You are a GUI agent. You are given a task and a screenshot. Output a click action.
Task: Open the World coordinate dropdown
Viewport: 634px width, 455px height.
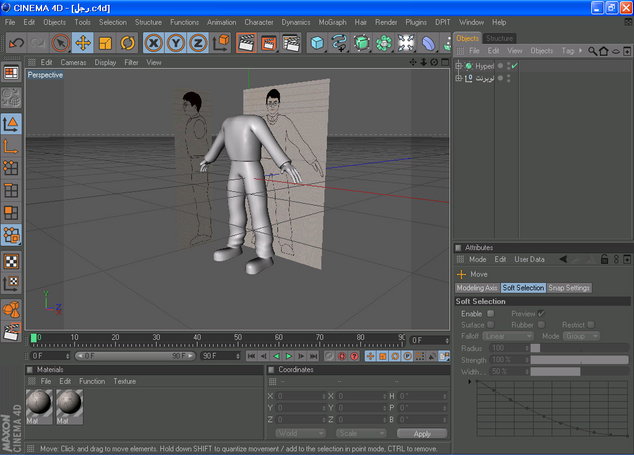[300, 433]
